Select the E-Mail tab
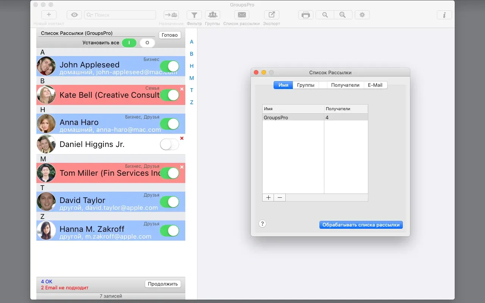 [375, 85]
